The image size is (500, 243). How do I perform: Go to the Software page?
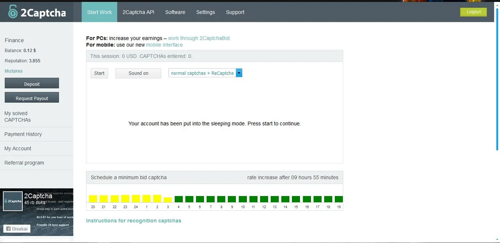(x=175, y=12)
